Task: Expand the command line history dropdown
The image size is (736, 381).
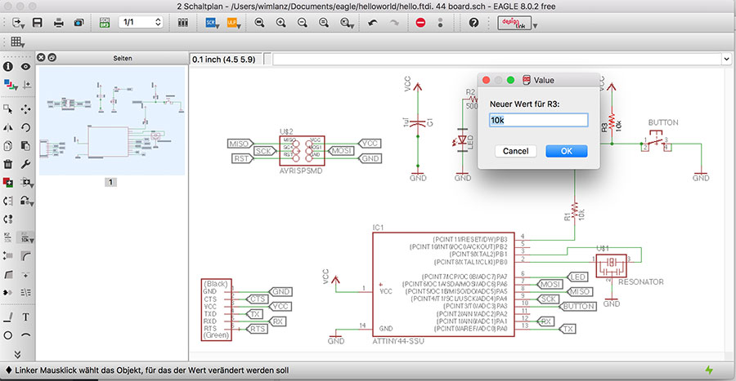Action: coord(727,59)
